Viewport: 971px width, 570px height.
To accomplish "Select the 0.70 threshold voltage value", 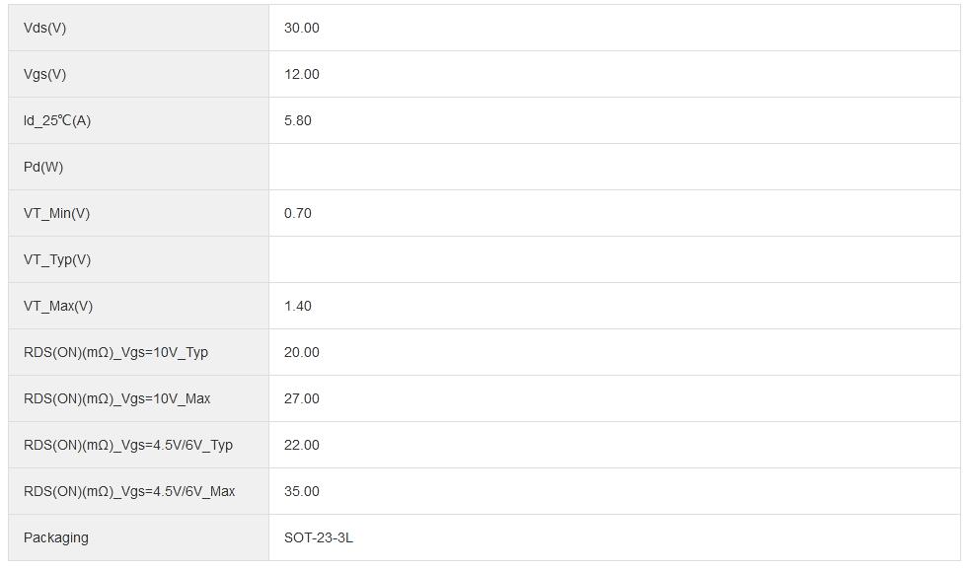I will coord(298,213).
